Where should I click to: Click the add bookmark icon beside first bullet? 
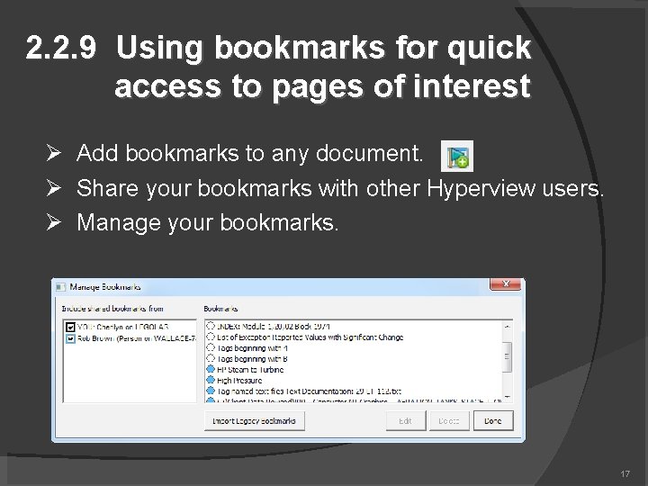click(x=457, y=156)
